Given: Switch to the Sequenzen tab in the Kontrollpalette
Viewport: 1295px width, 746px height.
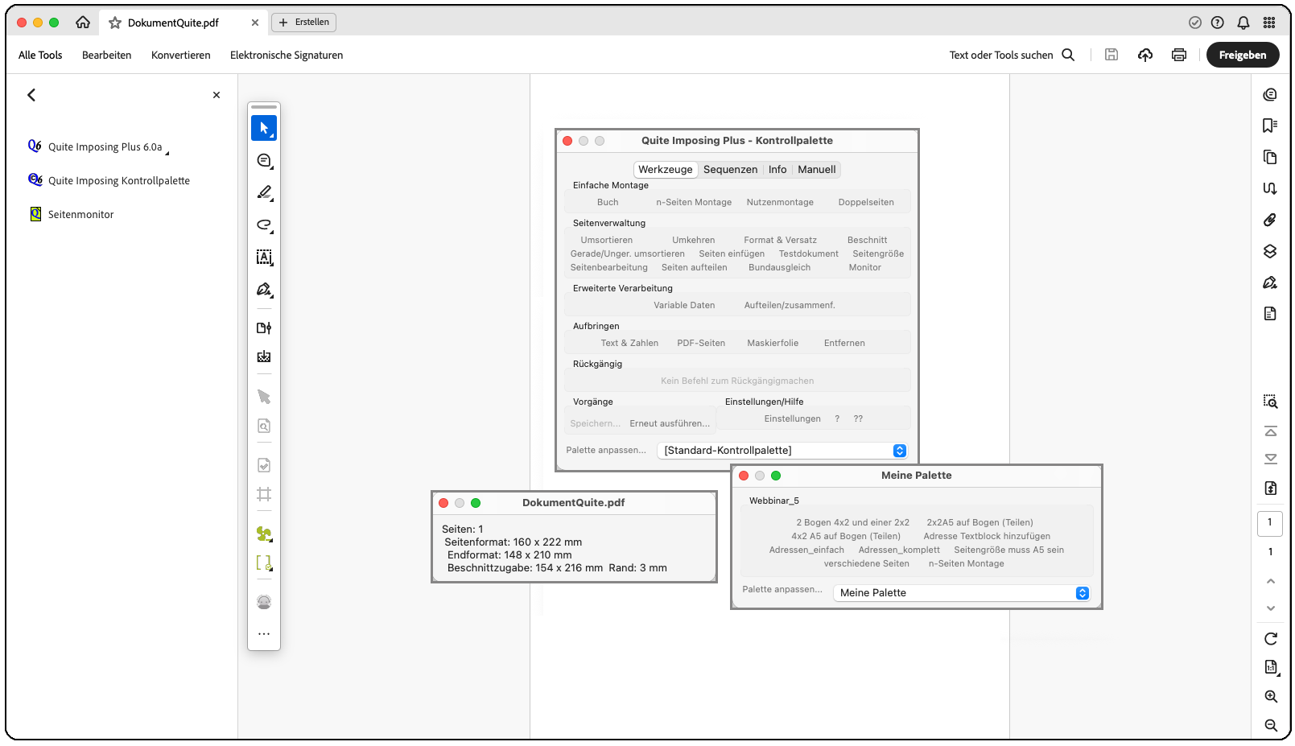Looking at the screenshot, I should point(730,169).
